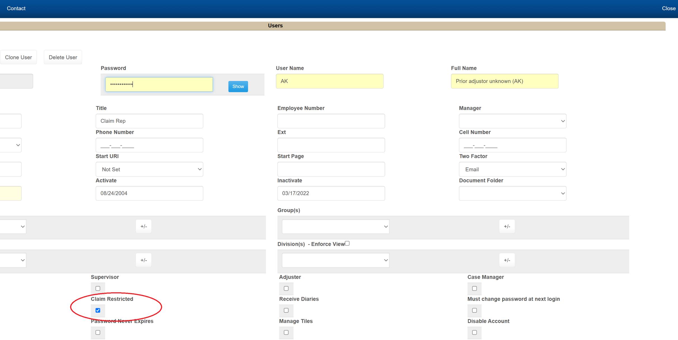Check the Disable Account checkbox
This screenshot has height=340, width=678.
click(474, 332)
